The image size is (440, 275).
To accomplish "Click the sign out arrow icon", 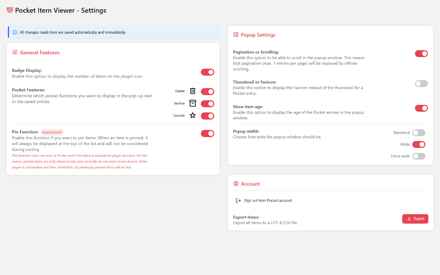I will tap(238, 200).
